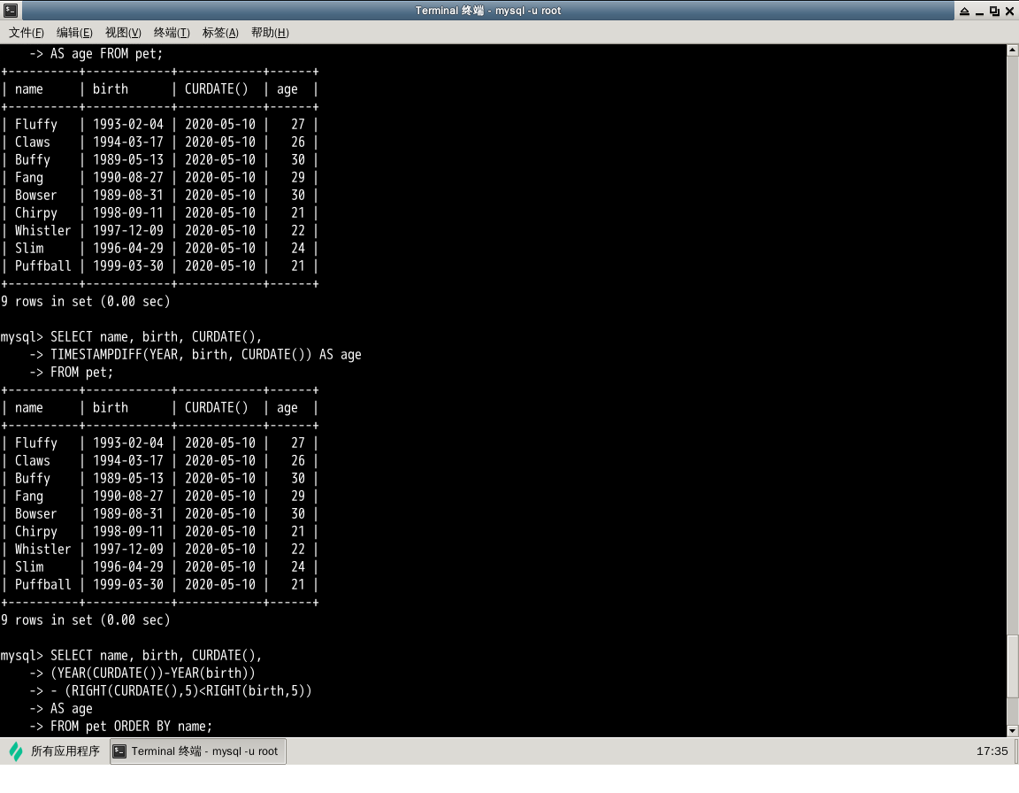
Task: Select the Terminal 终端 taskbar button
Action: click(x=197, y=751)
